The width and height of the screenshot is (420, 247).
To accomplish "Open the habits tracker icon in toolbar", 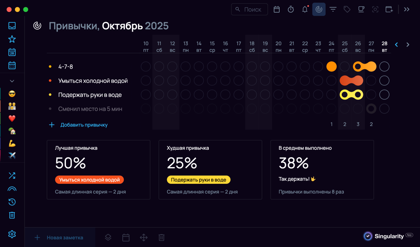I will (x=319, y=9).
